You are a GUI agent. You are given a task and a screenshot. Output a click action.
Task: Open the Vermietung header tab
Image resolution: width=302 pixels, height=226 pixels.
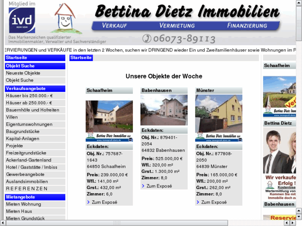[177, 25]
